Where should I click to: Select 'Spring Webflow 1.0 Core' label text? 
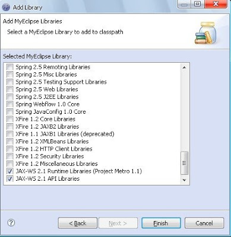48,104
